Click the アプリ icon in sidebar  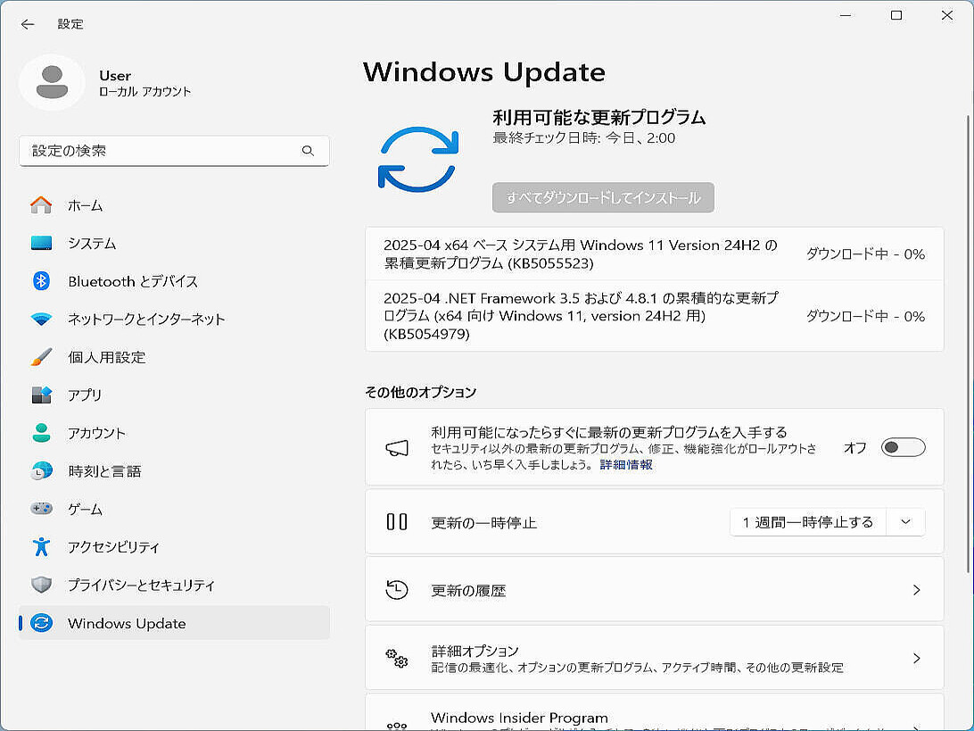coord(41,395)
